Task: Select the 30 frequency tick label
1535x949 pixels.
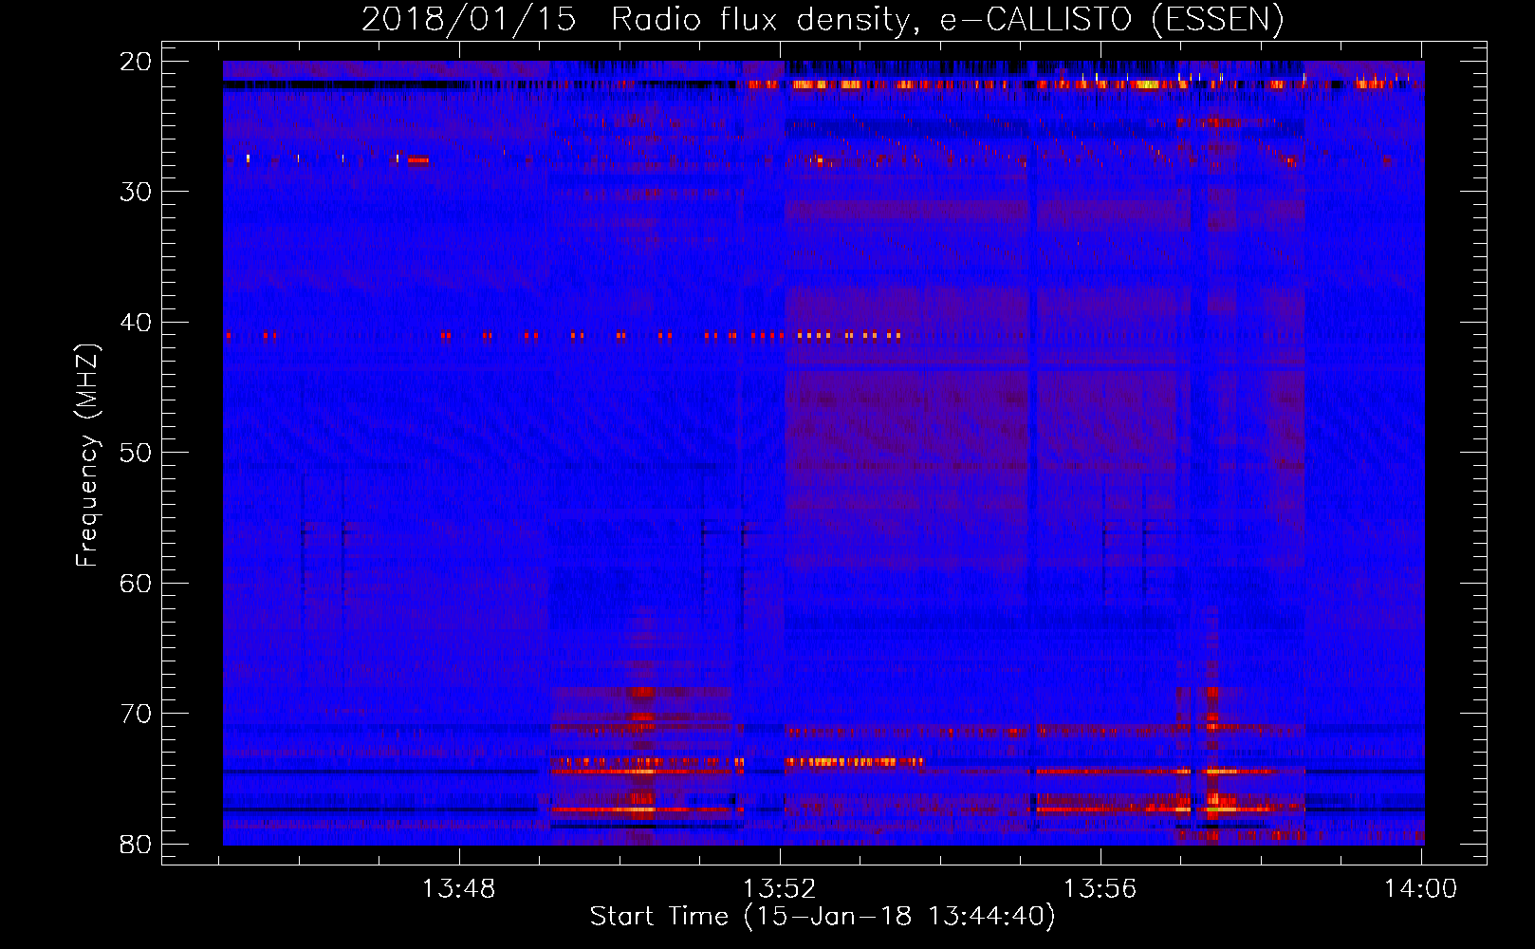Action: tap(136, 192)
